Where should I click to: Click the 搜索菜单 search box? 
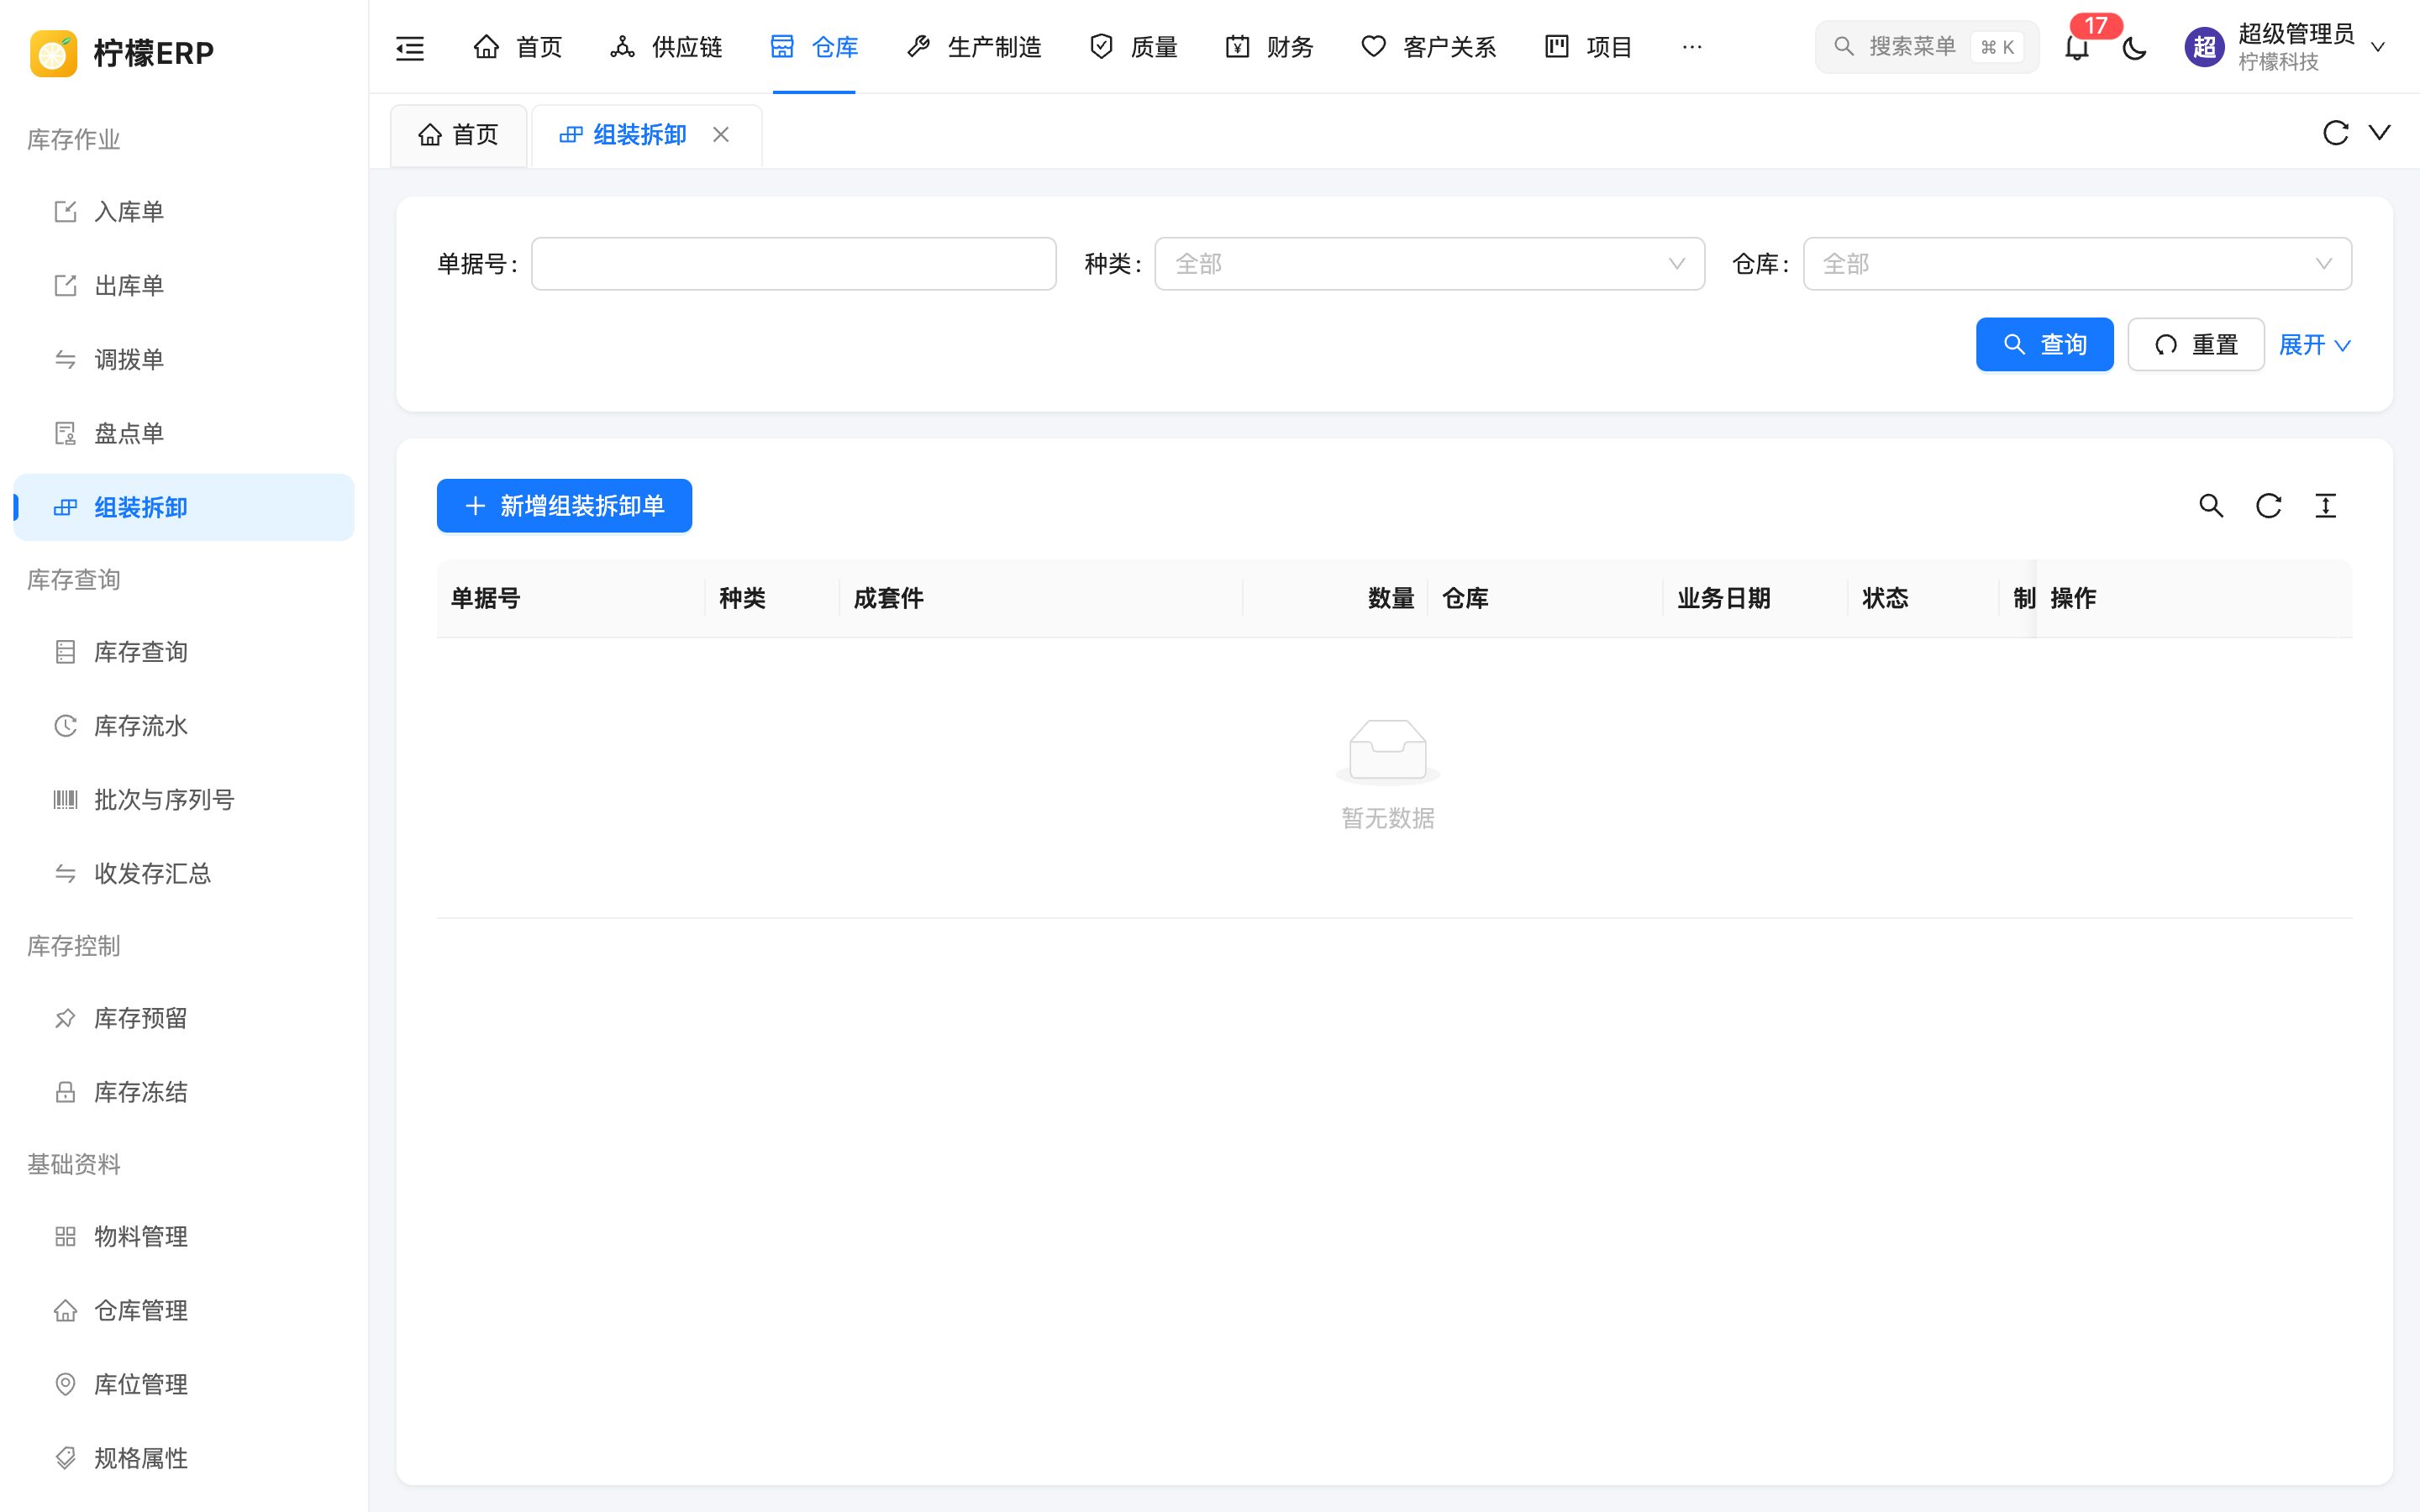point(1927,47)
